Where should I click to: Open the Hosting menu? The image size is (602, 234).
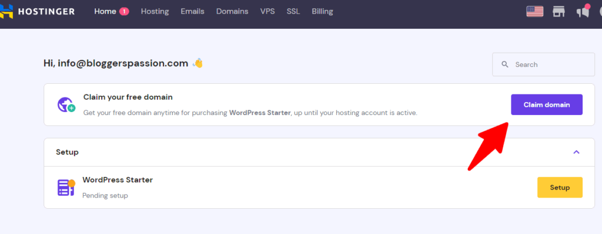(x=155, y=12)
